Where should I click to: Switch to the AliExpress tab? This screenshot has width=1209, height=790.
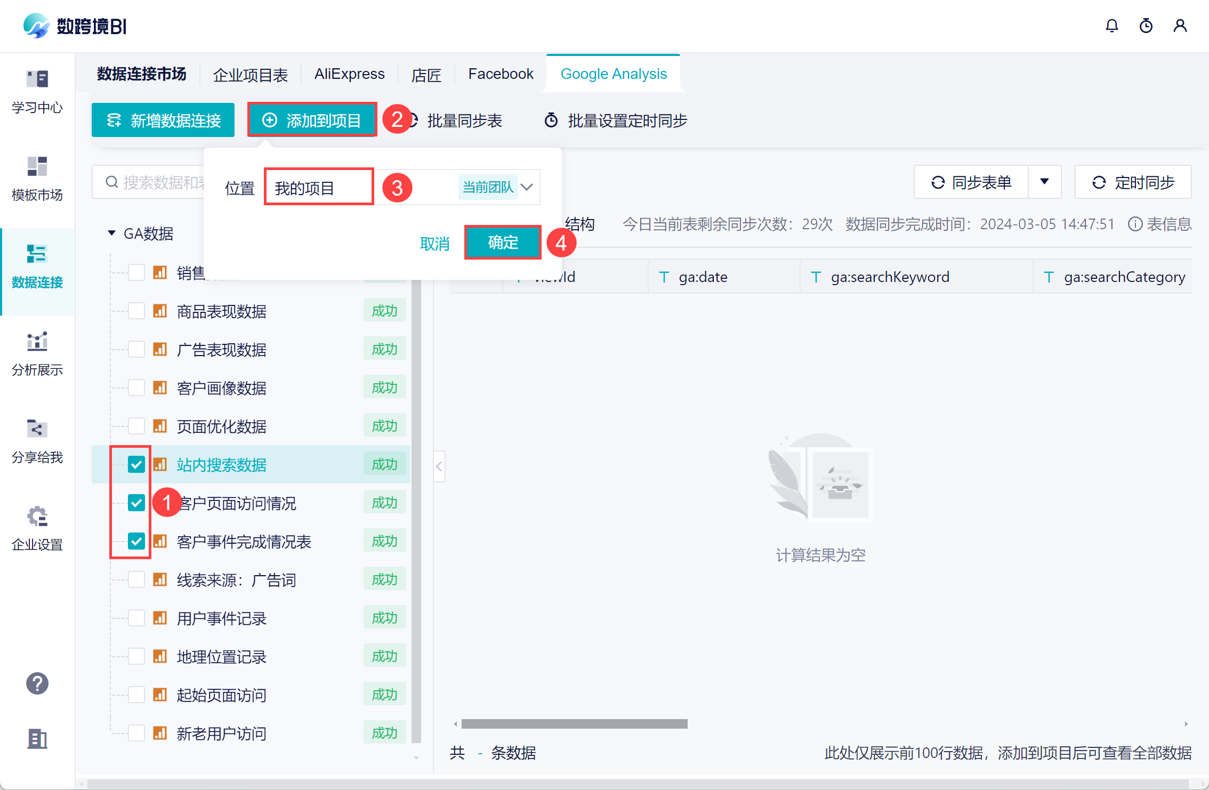[349, 74]
